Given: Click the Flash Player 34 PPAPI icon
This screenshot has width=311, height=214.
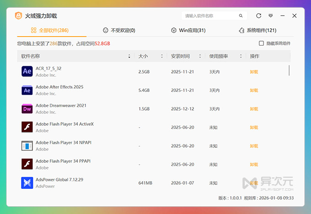Looking at the screenshot, I should [x=27, y=164].
